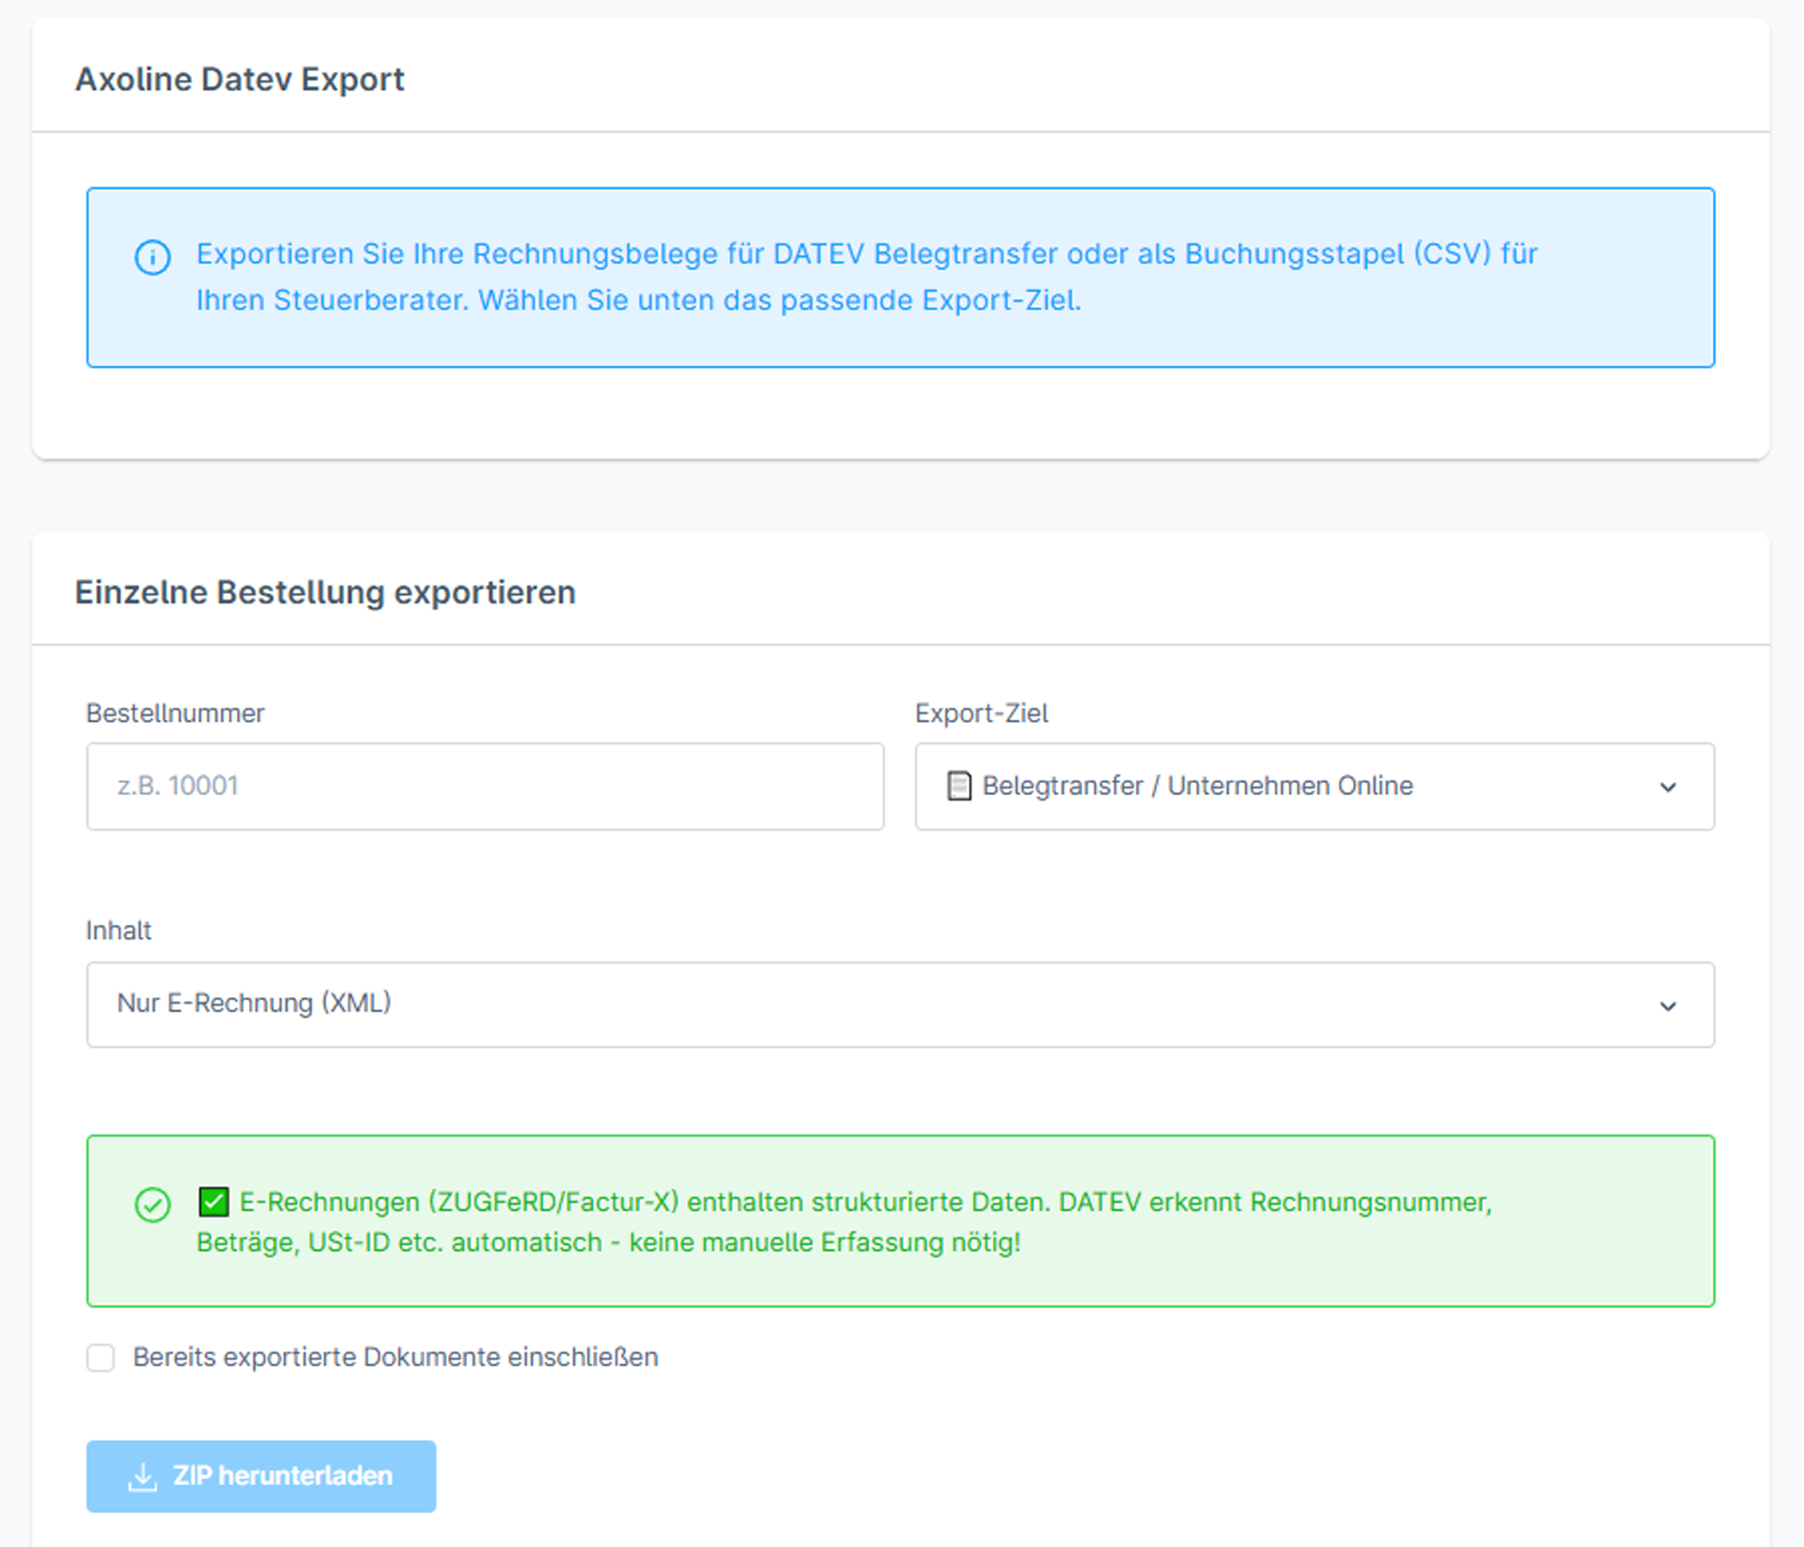Click the Export-Ziel field label

point(981,713)
